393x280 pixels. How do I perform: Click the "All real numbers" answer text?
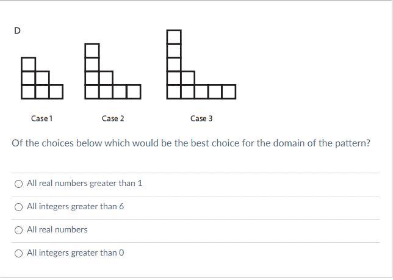point(57,230)
